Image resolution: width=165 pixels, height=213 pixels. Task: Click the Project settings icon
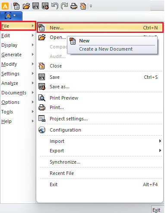(42, 119)
